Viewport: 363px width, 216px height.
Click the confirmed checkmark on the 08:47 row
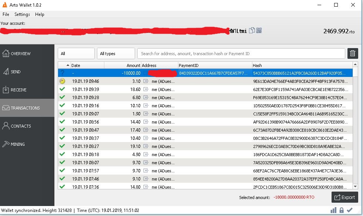point(62,130)
